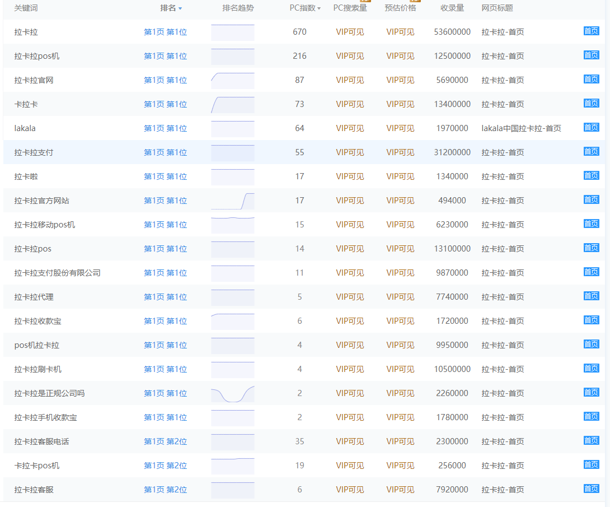Click 首页 badge in 拉卡拉官网 row

tap(591, 80)
